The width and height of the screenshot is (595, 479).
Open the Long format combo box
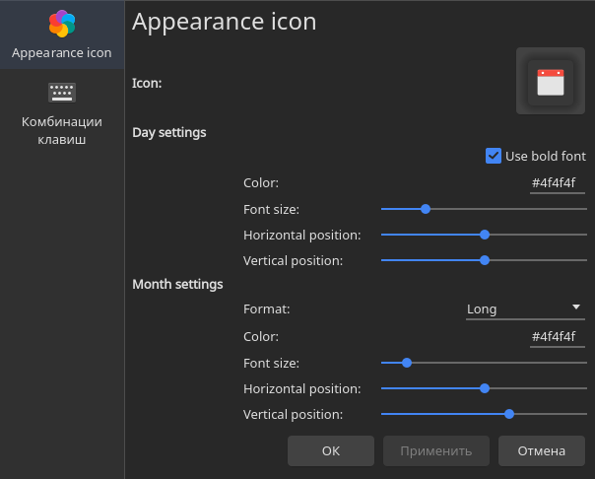[525, 309]
